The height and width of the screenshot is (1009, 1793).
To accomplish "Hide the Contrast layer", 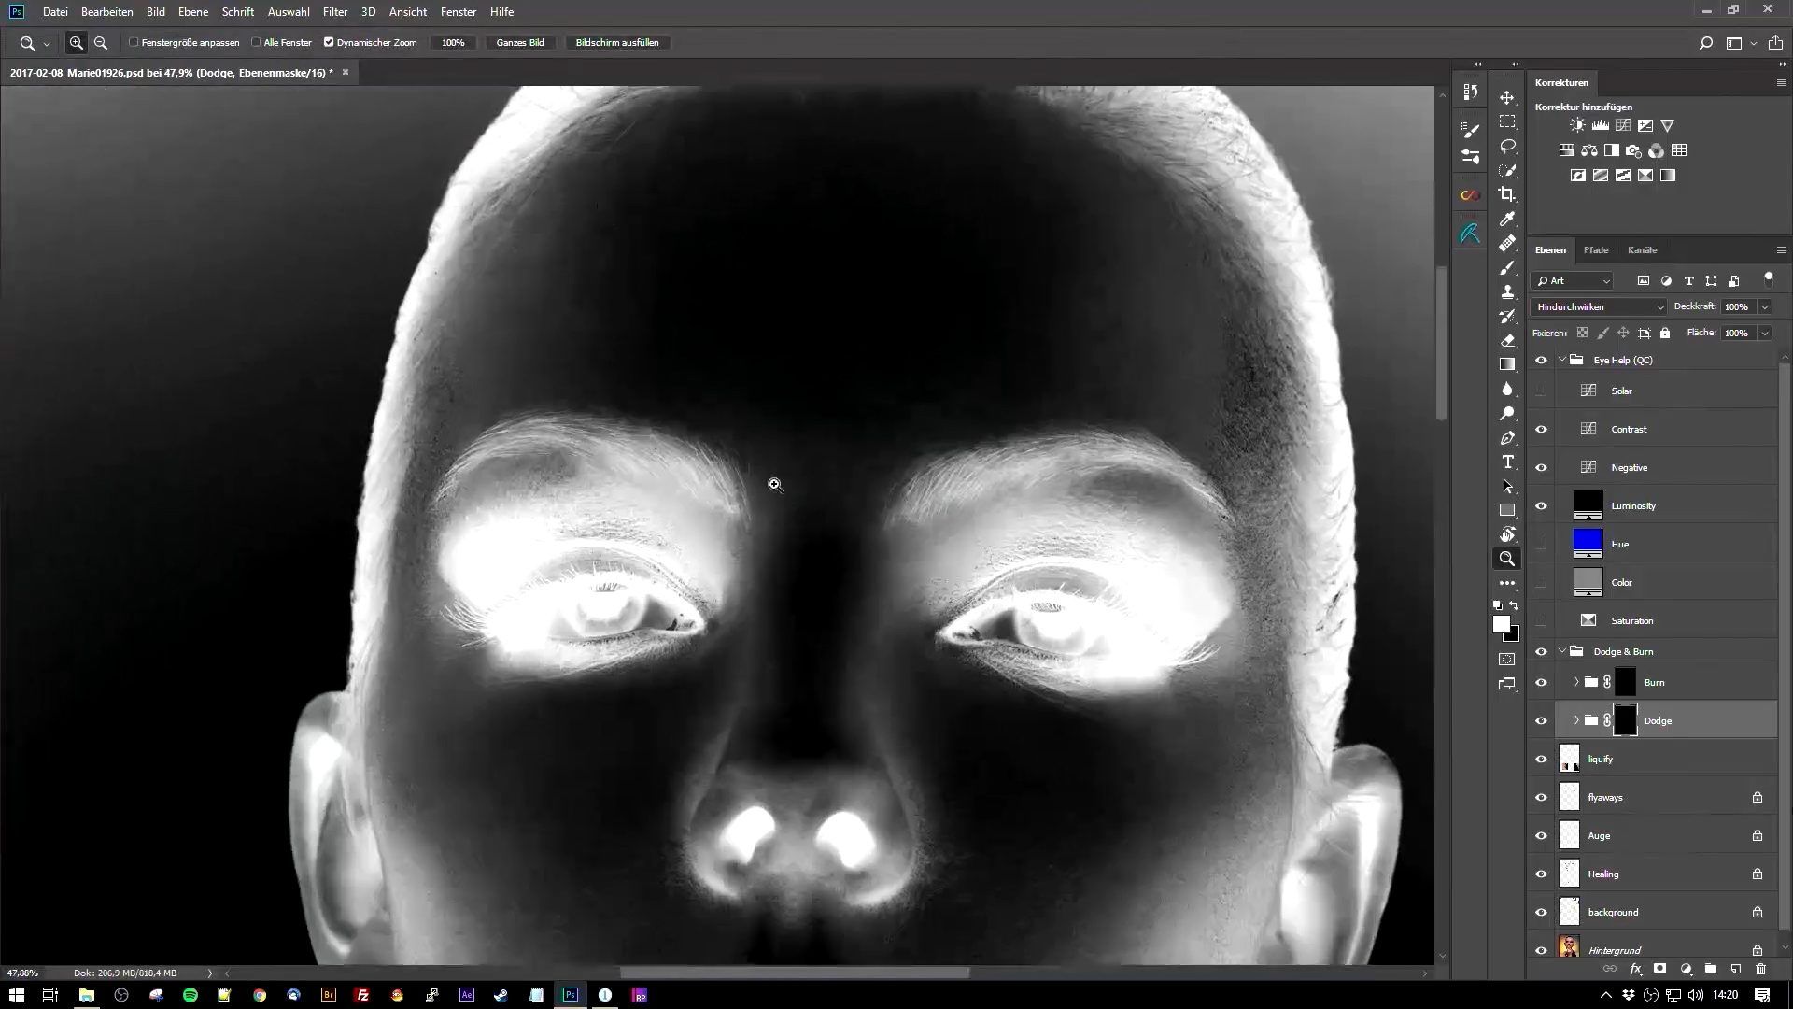I will (1541, 429).
